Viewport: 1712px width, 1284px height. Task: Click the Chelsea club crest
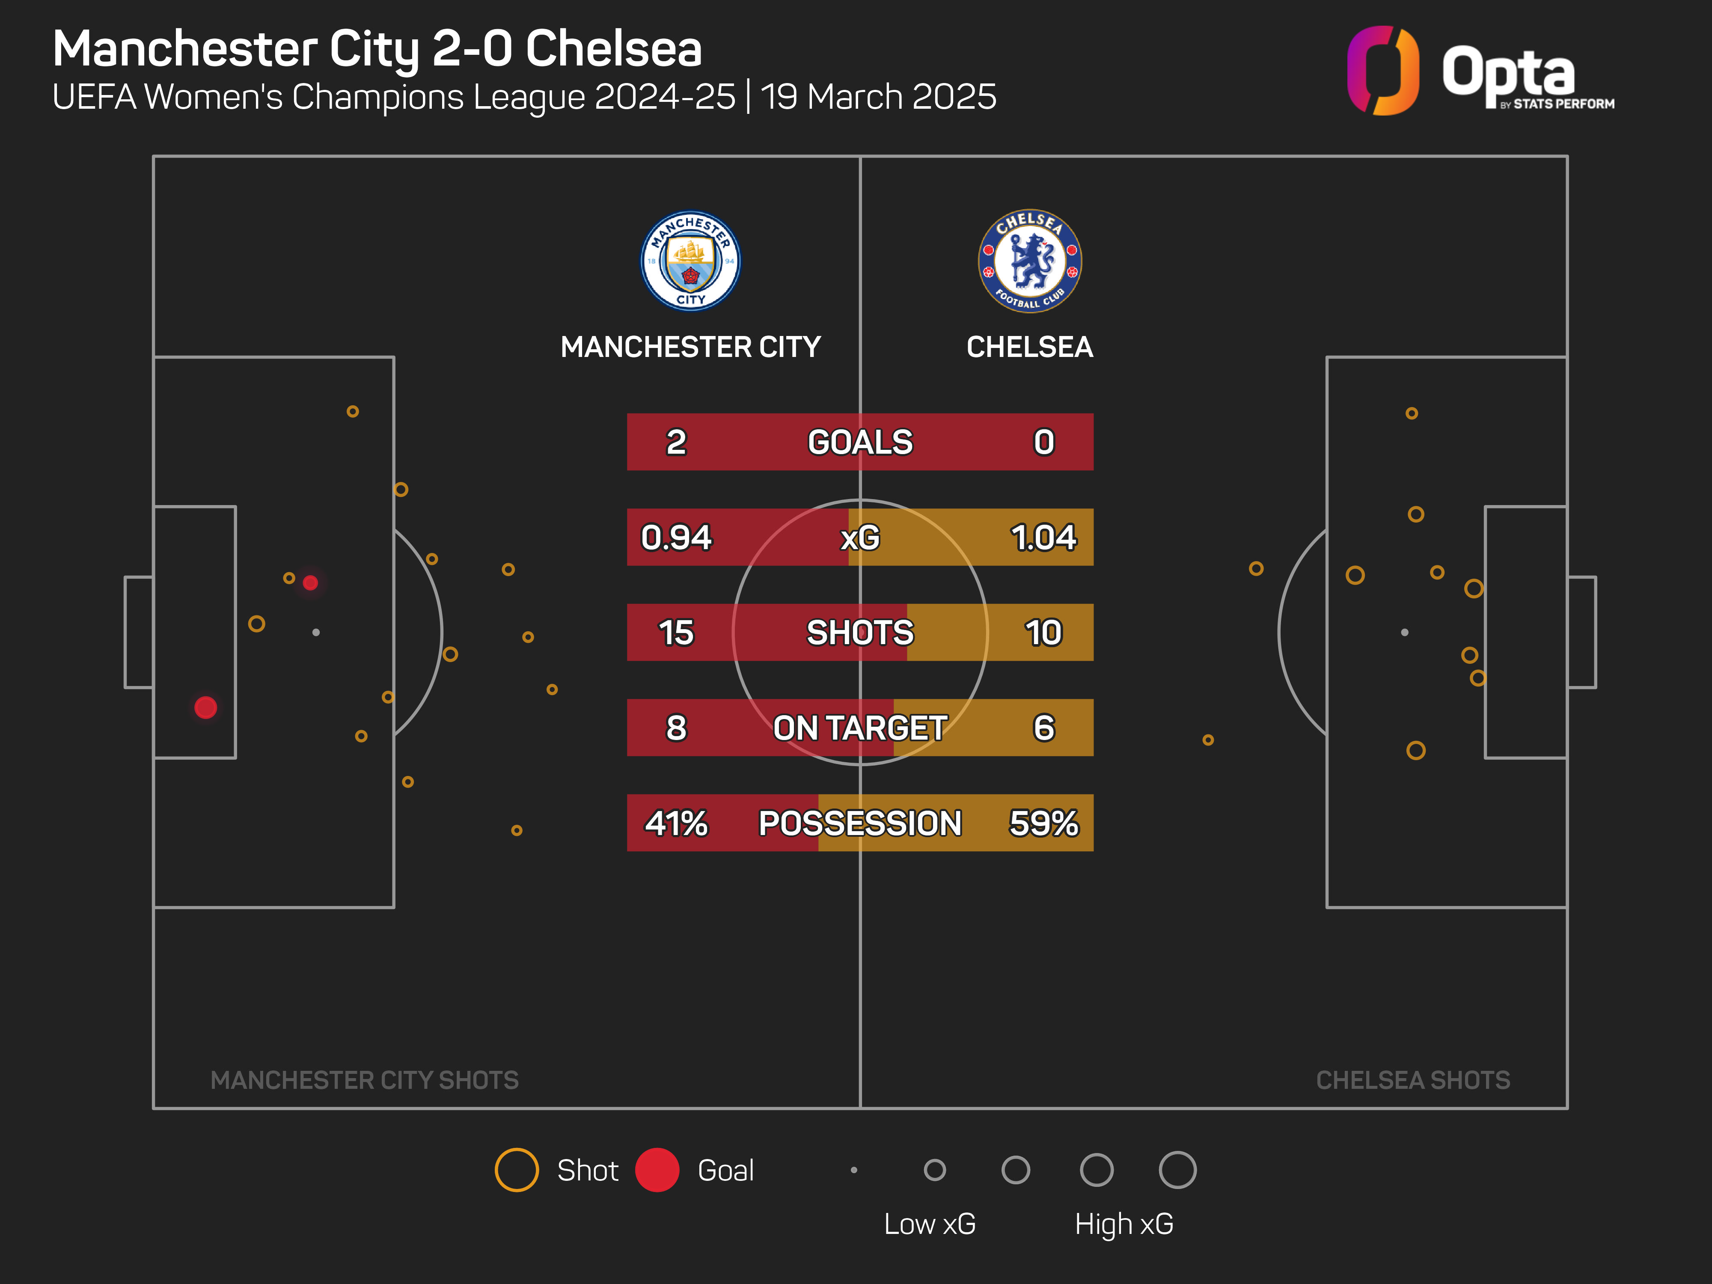coord(1029,261)
